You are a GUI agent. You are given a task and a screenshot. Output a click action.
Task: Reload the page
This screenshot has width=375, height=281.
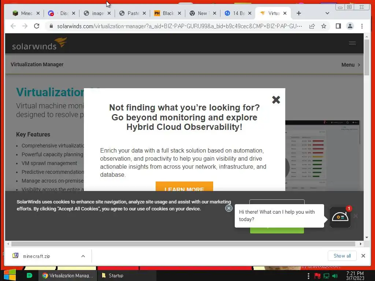pyautogui.click(x=37, y=26)
